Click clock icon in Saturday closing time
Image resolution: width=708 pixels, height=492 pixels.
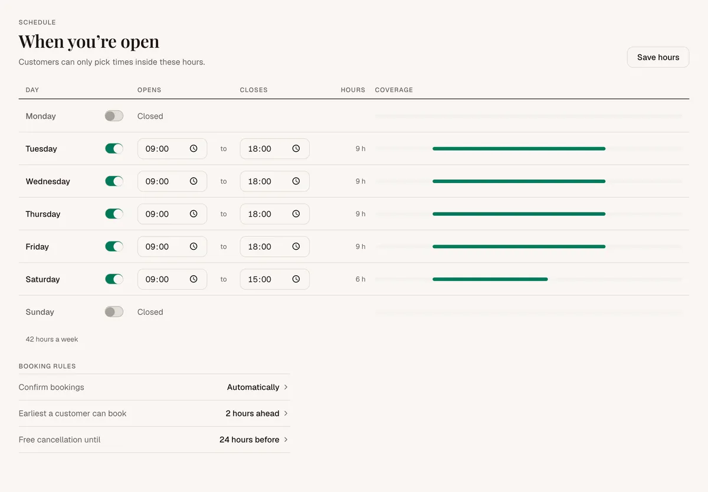pyautogui.click(x=296, y=279)
